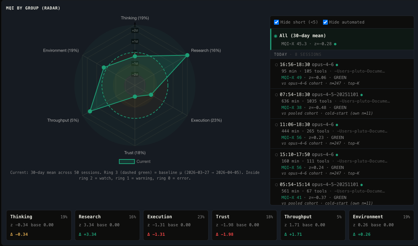This screenshot has width=418, height=246.
Task: Click the Δ −1.98 value in Trust card
Action: click(x=225, y=234)
